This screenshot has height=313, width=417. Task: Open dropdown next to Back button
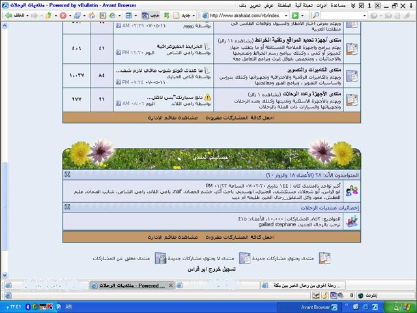(x=27, y=16)
